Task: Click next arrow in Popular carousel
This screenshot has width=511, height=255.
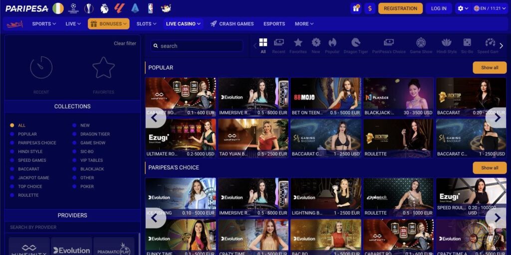Action: (497, 118)
